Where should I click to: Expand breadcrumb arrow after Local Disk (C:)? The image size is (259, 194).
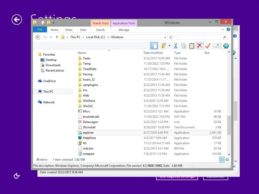(x=108, y=37)
